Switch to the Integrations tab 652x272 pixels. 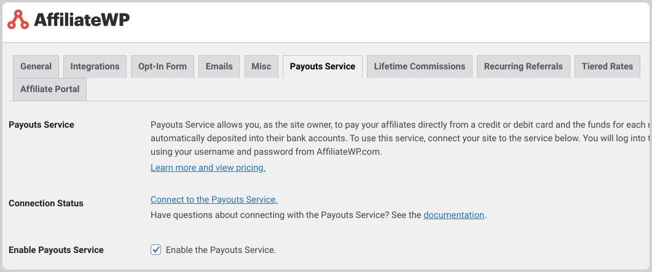pos(95,66)
